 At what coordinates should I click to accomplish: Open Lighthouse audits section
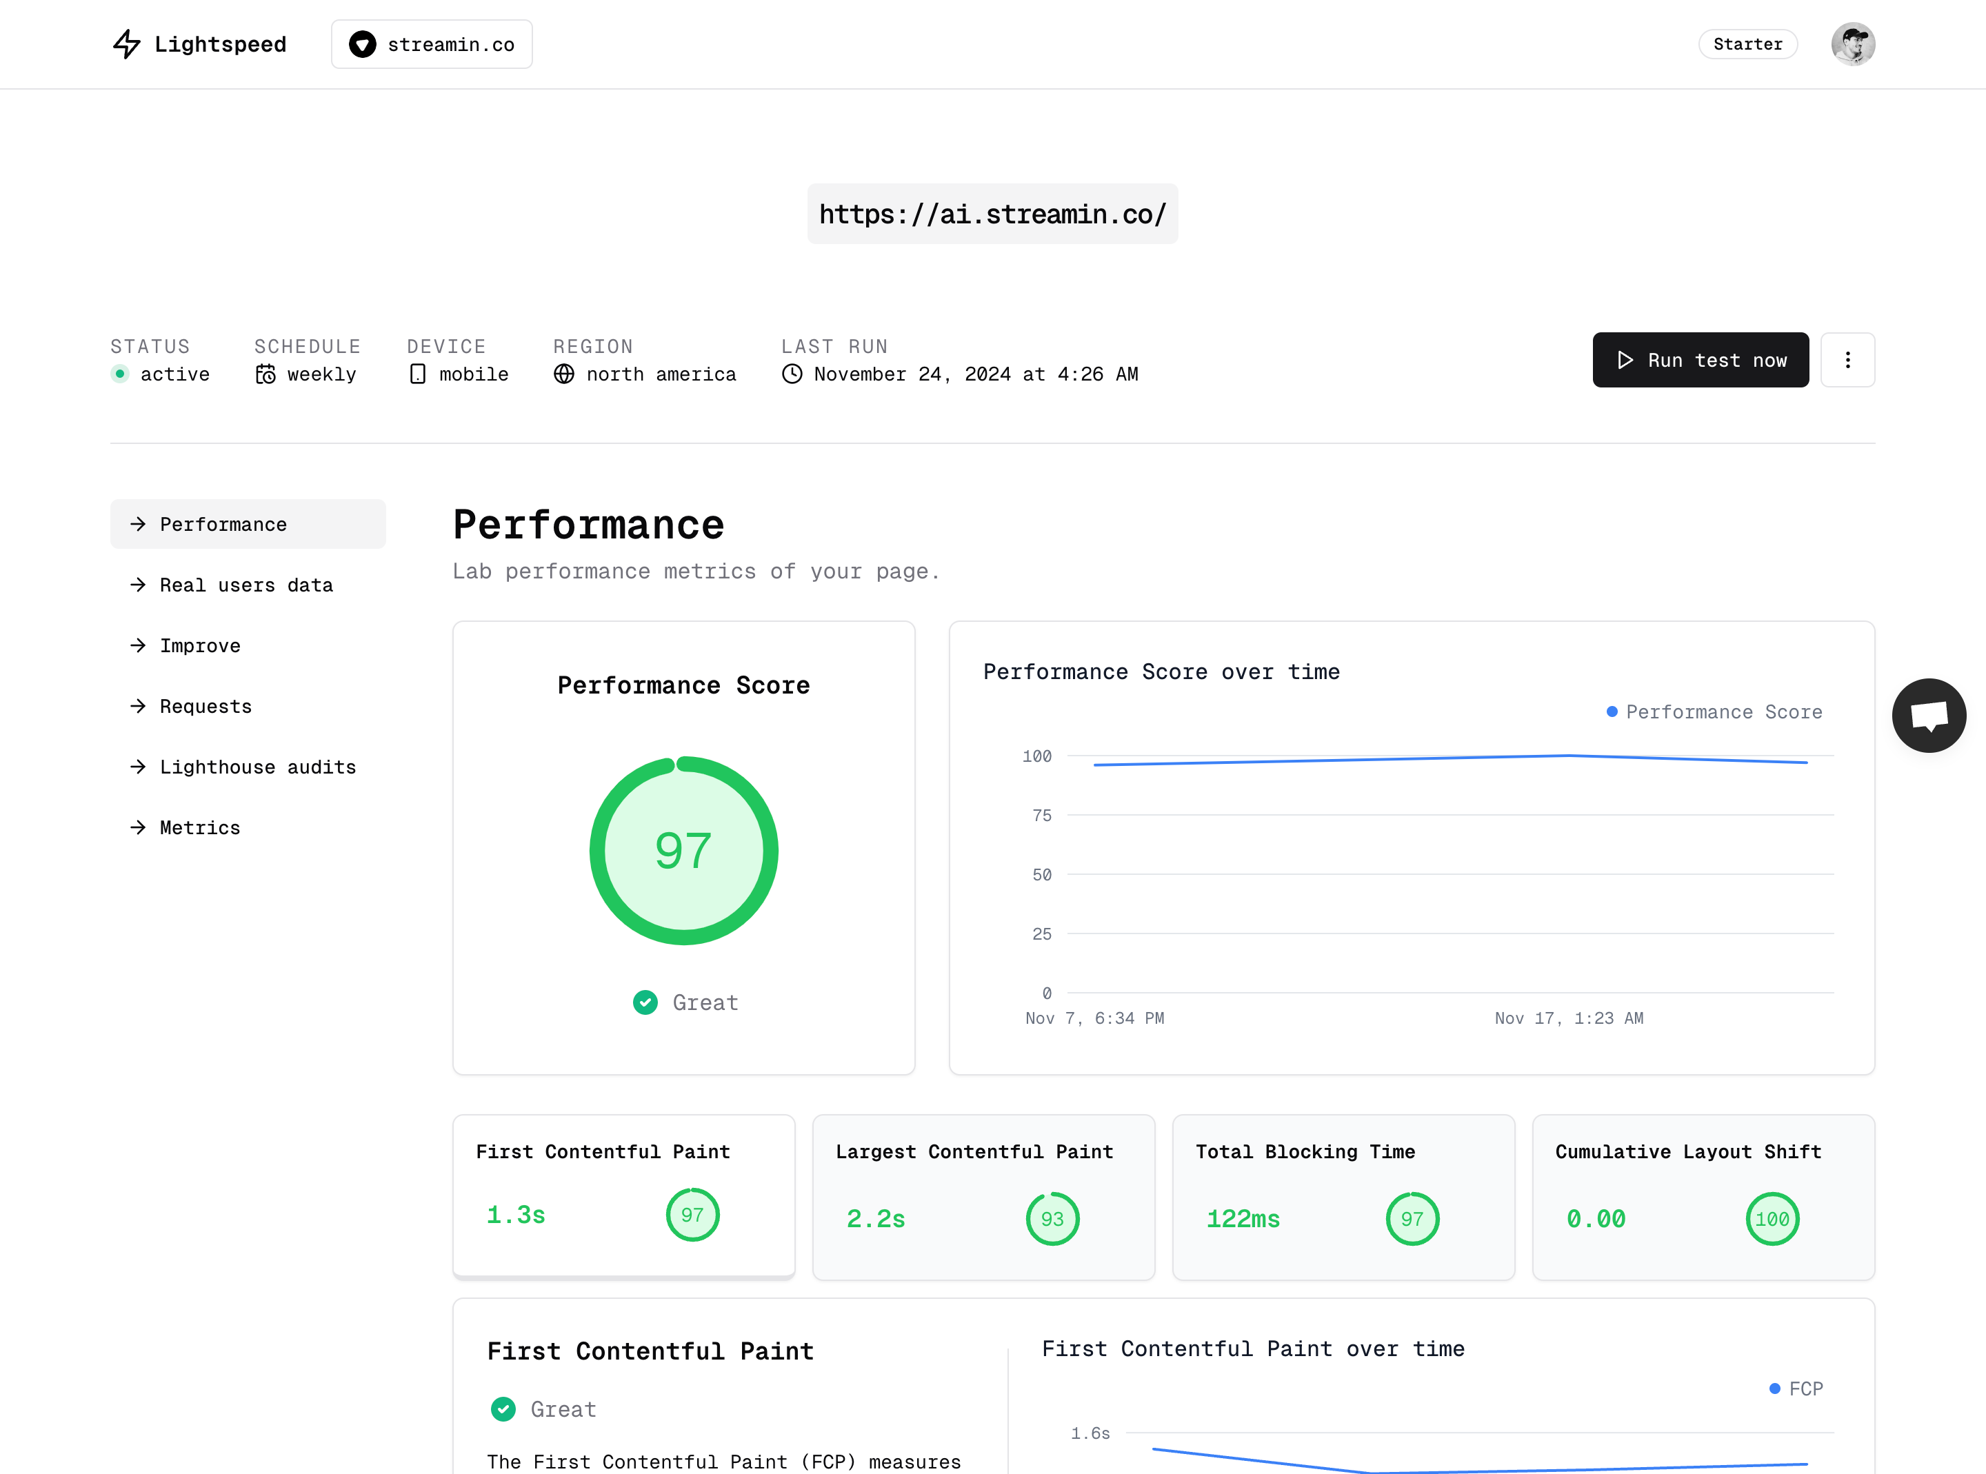(x=248, y=767)
